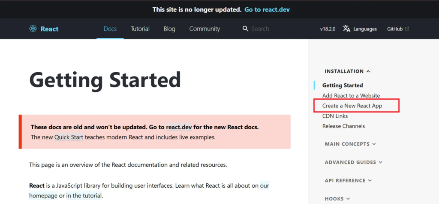Expand the Hooks section
Screen dimensions: 439x204
(337, 199)
